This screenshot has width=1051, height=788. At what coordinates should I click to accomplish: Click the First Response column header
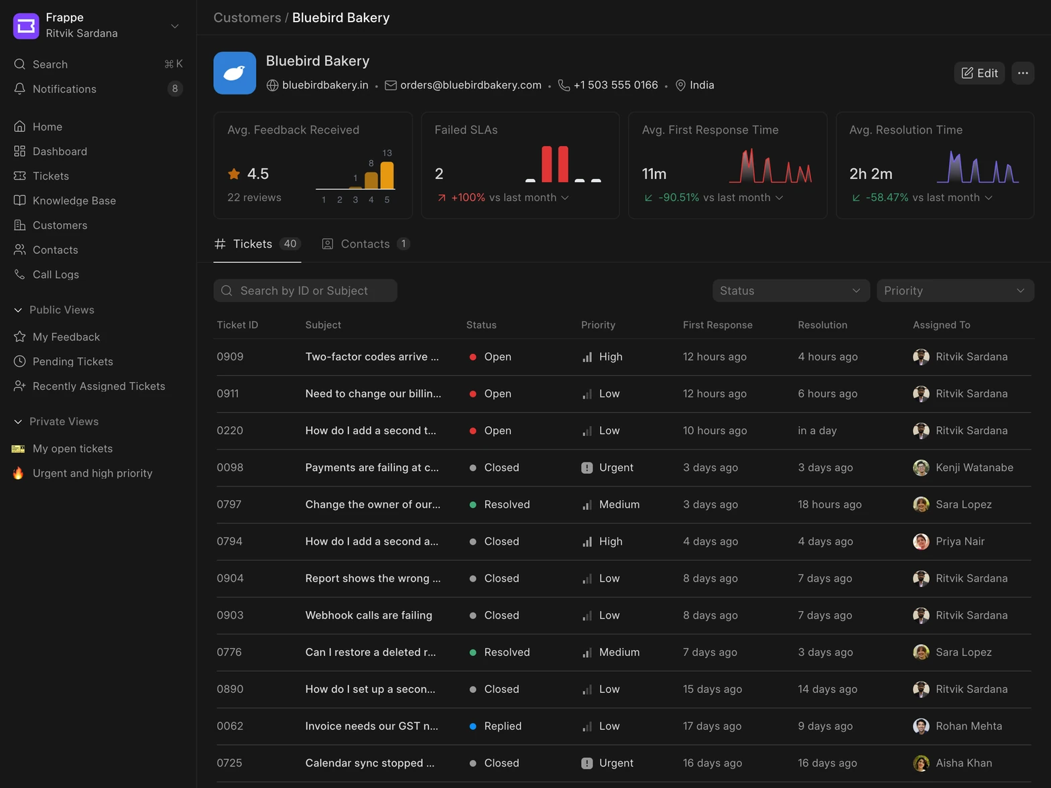click(717, 325)
